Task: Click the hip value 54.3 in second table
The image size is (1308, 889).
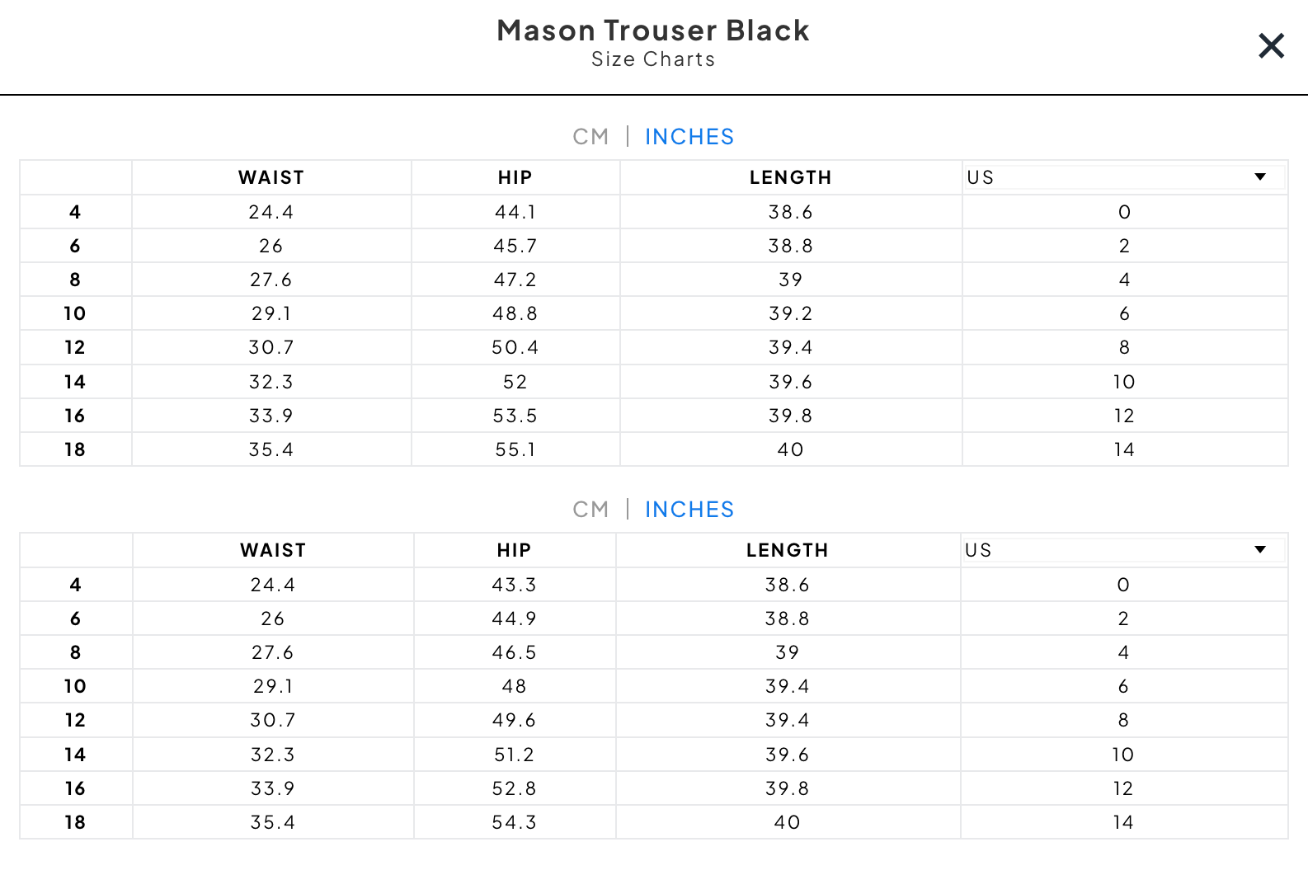Action: (x=514, y=822)
